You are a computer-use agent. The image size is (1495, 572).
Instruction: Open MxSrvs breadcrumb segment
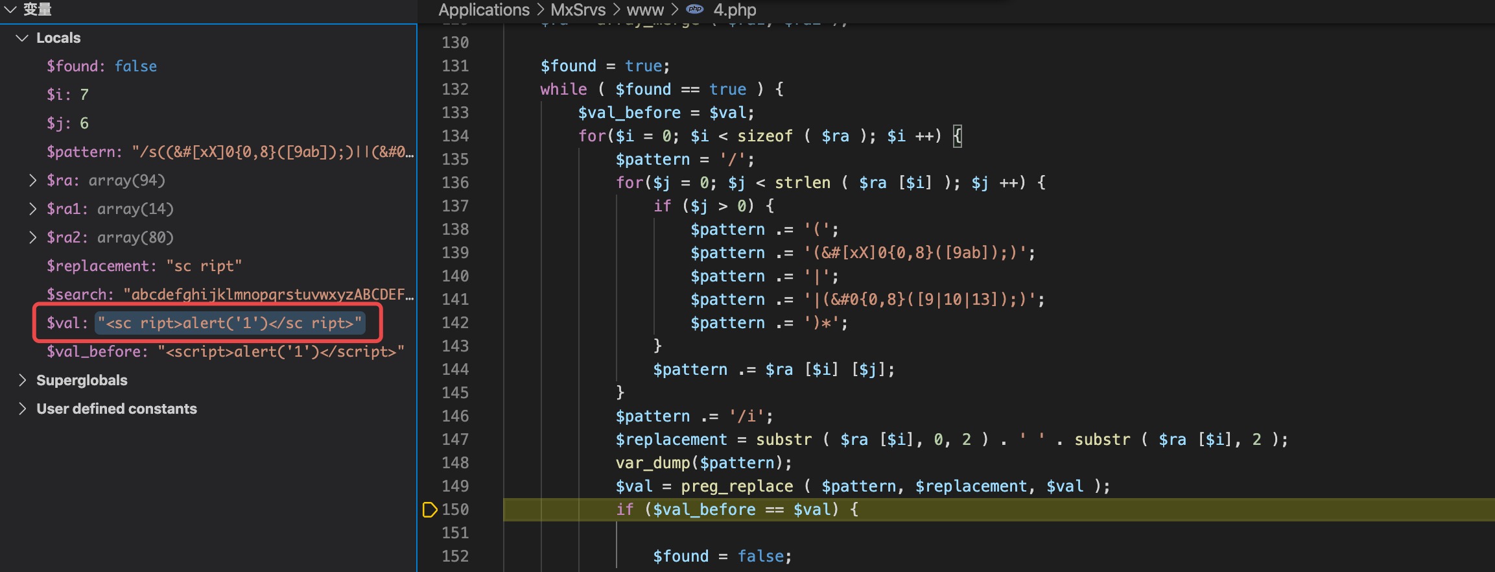click(578, 10)
